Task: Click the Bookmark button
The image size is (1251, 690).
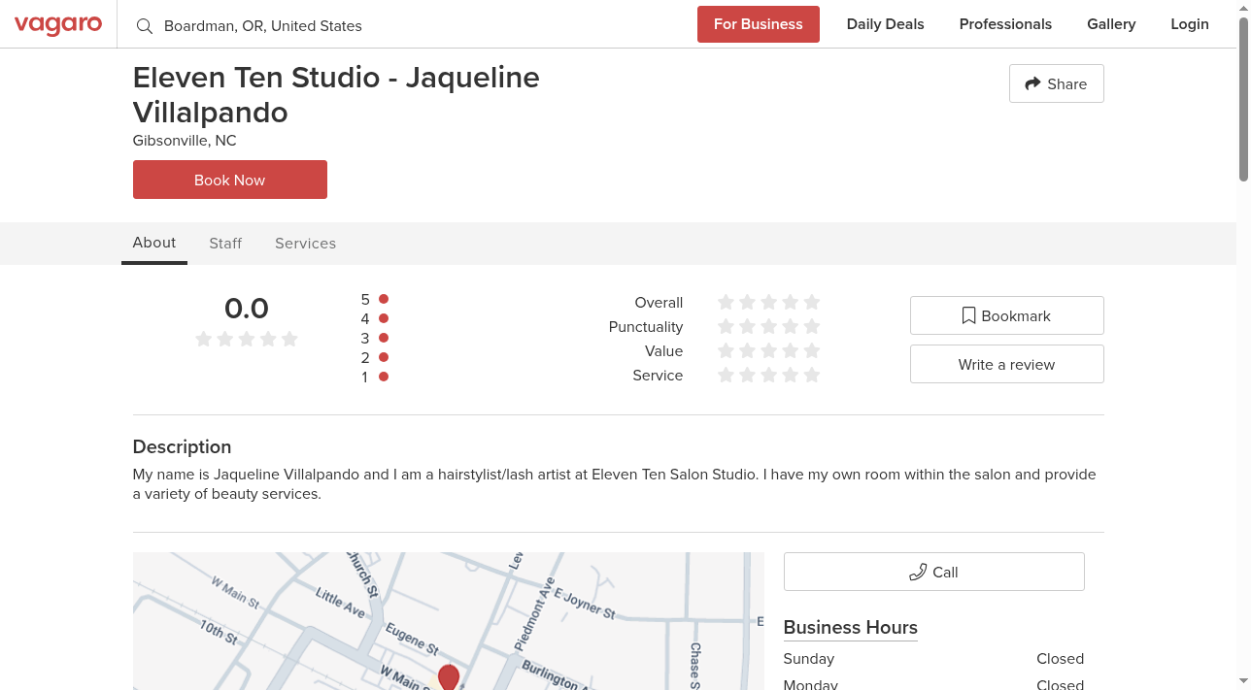Action: pyautogui.click(x=1007, y=315)
